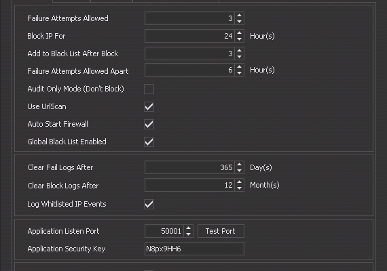Increase Application Listen Port number
This screenshot has width=387, height=271.
(x=188, y=228)
